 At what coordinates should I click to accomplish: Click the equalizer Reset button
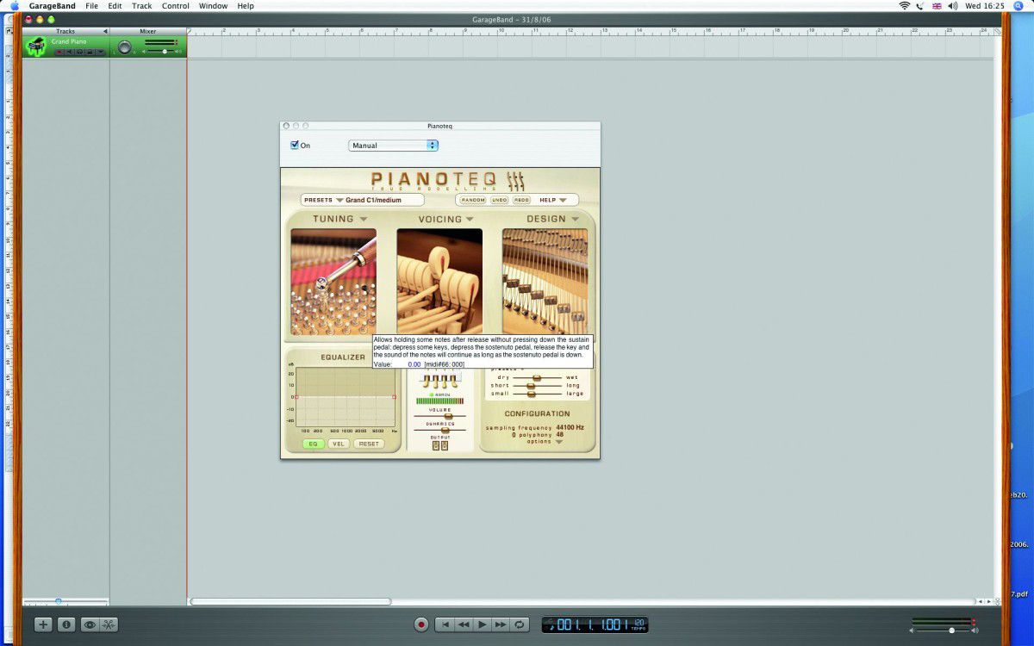point(369,444)
